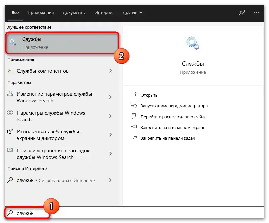Switch to the Интернет tab
This screenshot has width=269, height=223.
coord(104,13)
